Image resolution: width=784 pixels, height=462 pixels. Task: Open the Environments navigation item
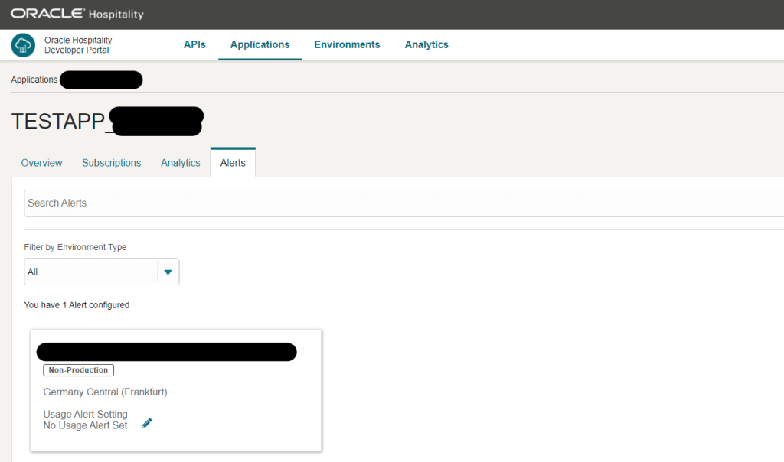(x=347, y=44)
